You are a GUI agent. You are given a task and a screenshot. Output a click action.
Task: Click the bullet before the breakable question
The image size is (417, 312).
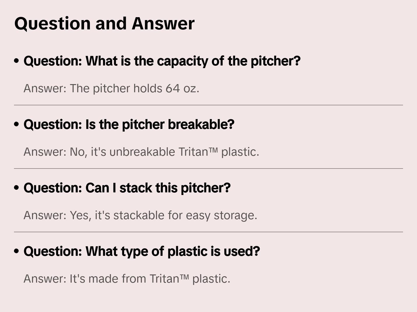[17, 125]
